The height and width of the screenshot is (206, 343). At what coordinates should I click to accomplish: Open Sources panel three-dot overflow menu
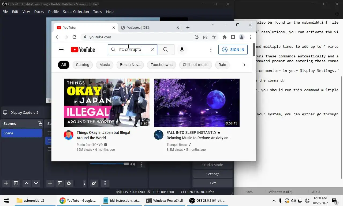coord(84,183)
